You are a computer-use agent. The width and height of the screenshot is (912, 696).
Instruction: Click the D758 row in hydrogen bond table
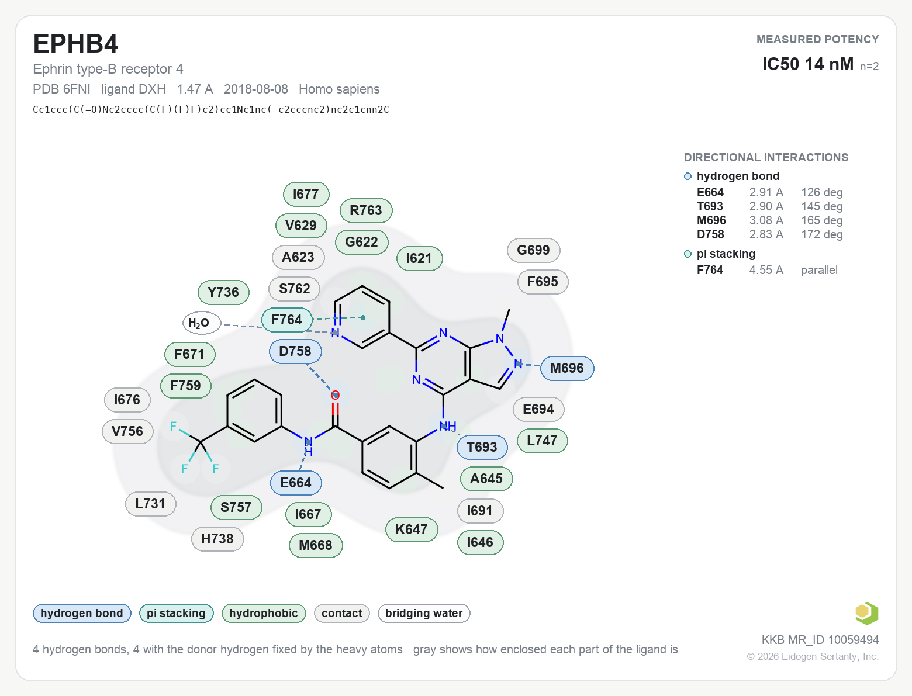pos(769,234)
